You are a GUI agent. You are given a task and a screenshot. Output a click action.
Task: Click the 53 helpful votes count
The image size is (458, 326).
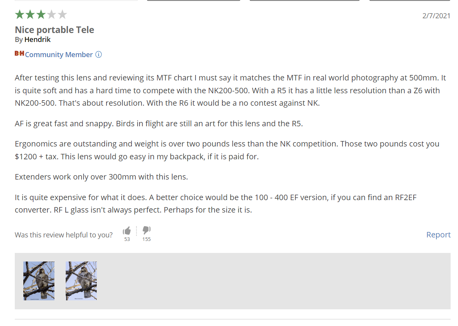click(x=127, y=239)
